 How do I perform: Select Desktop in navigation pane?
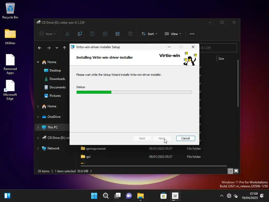[x=52, y=70]
